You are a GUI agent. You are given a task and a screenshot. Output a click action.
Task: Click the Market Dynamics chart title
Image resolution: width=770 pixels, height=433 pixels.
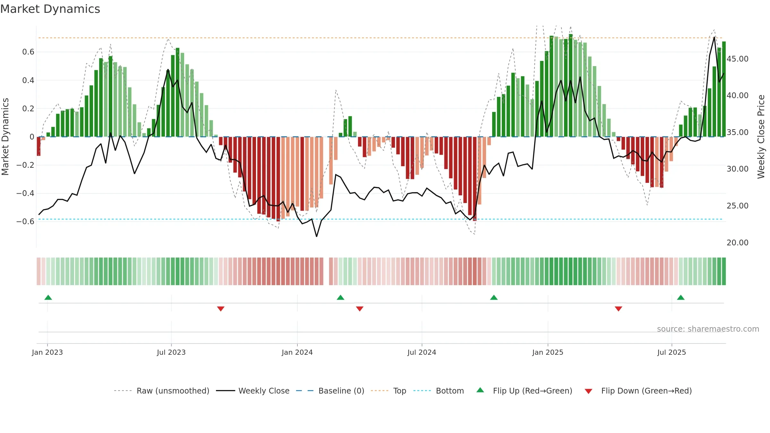[50, 9]
